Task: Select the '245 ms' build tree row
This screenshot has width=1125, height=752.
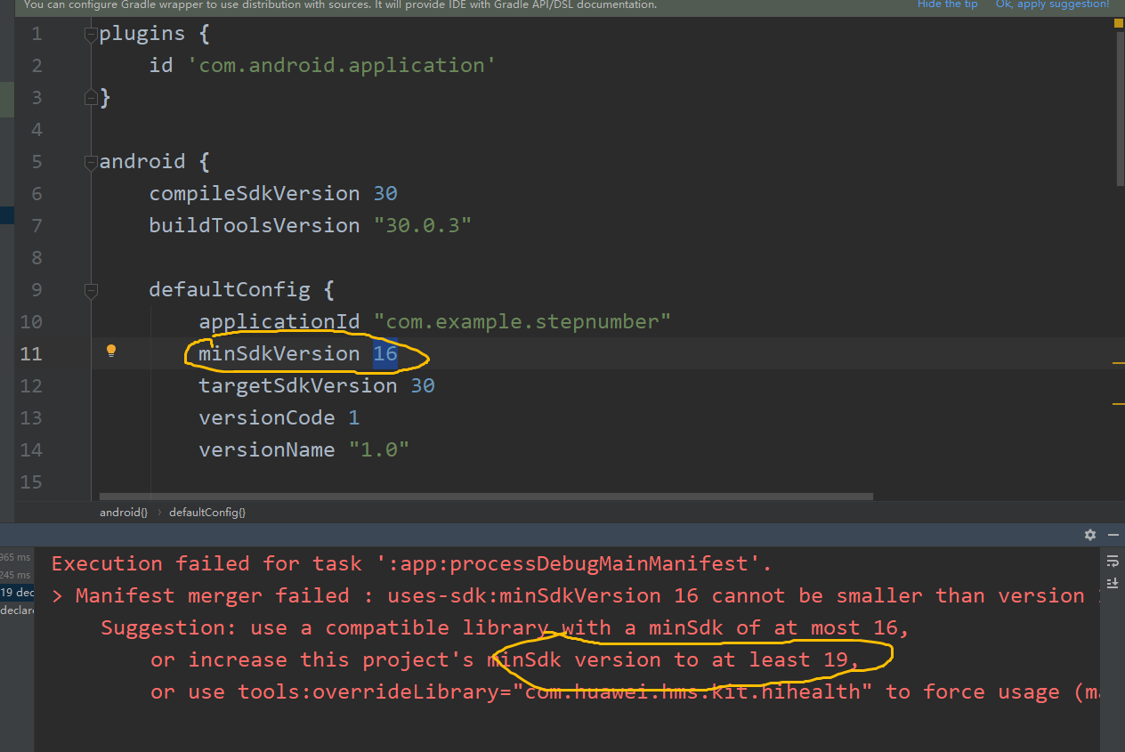Action: click(x=16, y=575)
